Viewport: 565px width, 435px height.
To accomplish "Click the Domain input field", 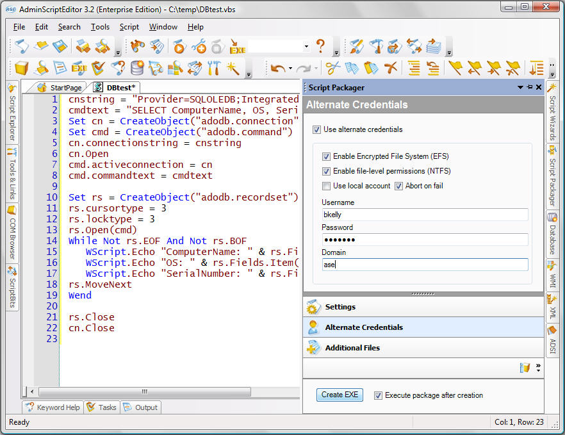I will click(425, 265).
